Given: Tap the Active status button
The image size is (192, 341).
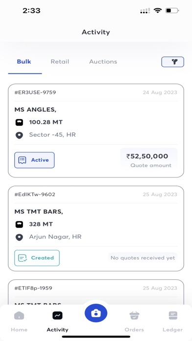Looking at the screenshot, I should coord(34,160).
